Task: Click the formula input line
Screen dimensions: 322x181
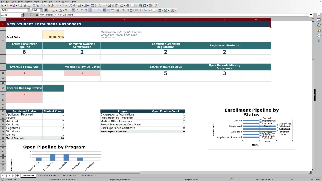Action: point(174,15)
